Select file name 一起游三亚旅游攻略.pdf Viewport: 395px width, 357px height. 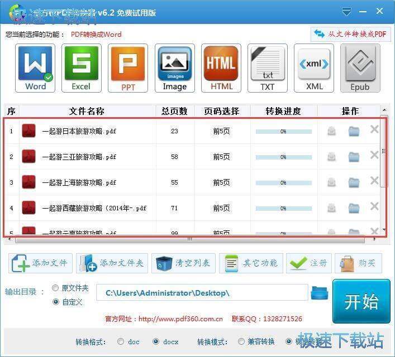(79, 157)
